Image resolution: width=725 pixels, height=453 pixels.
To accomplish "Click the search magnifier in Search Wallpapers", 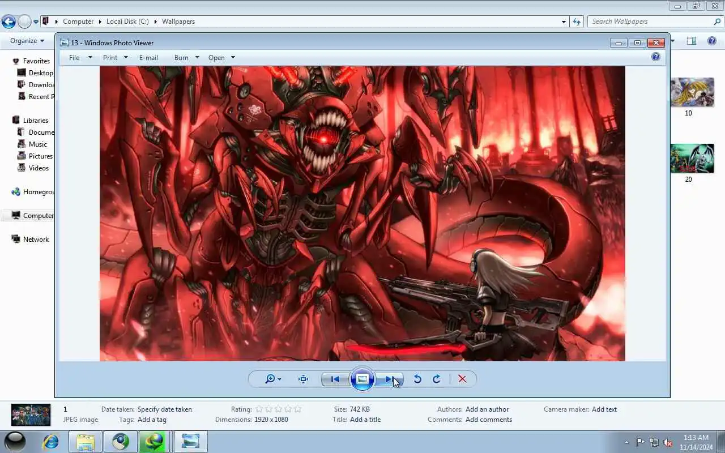I will pos(717,22).
